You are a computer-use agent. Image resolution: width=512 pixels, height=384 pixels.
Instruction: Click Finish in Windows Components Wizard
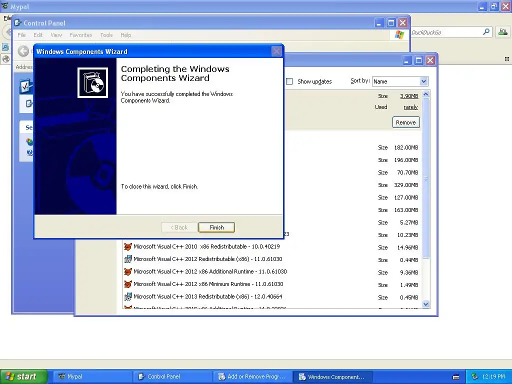(216, 227)
